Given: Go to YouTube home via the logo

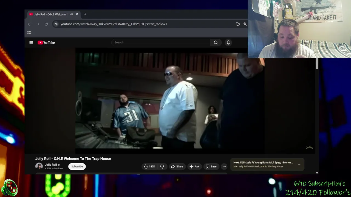Looking at the screenshot, I should click(x=46, y=42).
